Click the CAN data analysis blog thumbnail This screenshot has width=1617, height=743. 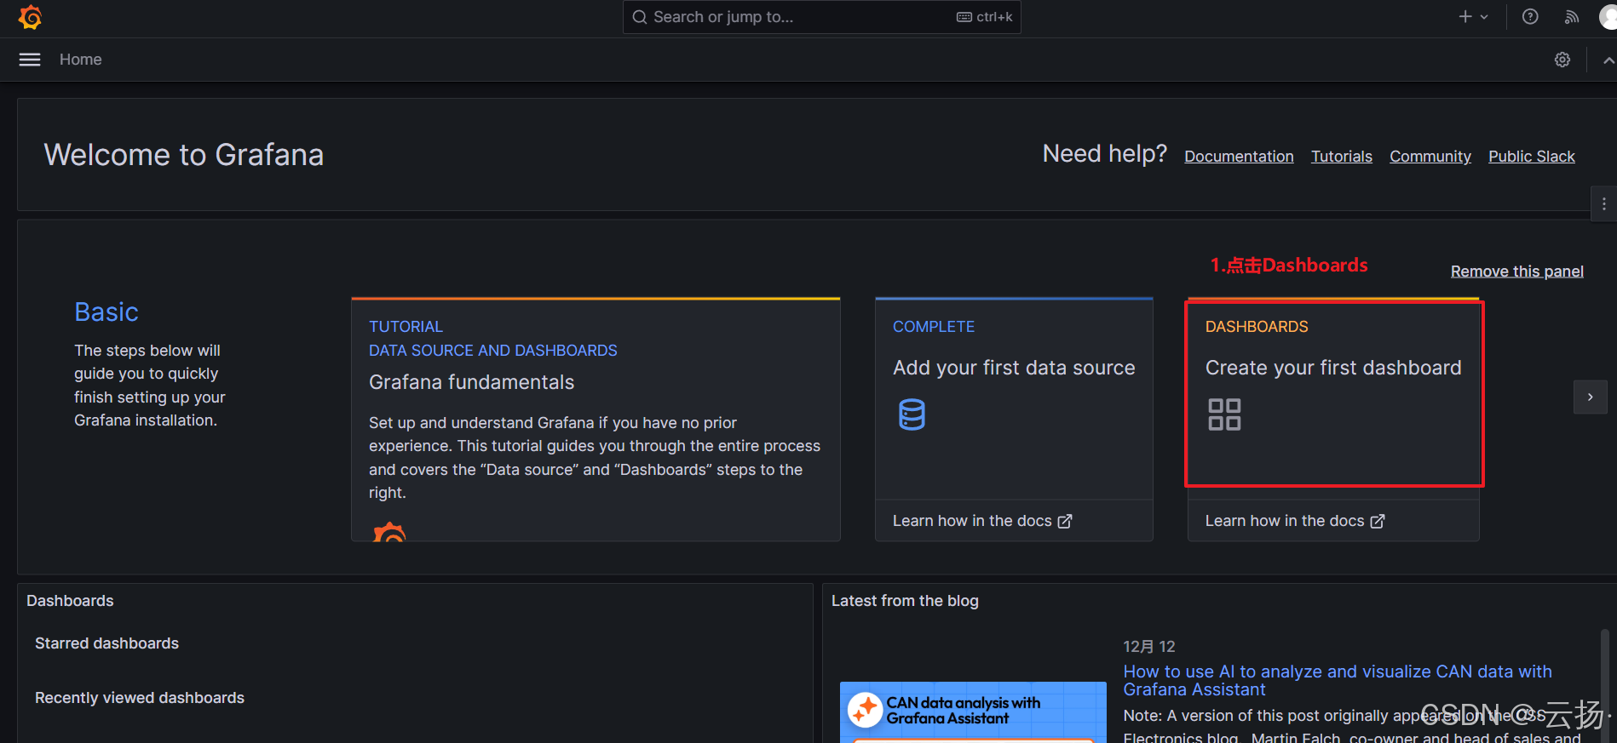pyautogui.click(x=973, y=712)
